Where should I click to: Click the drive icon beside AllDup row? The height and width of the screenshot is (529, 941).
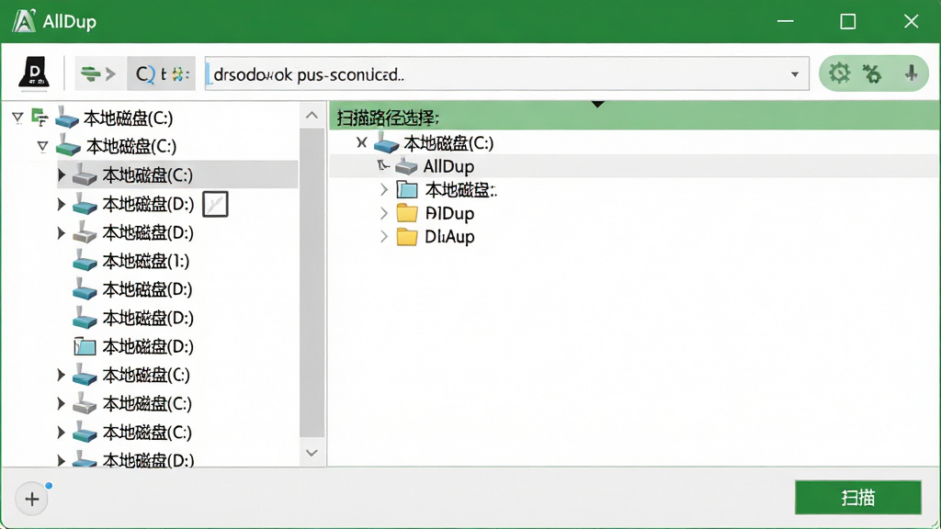[x=406, y=166]
